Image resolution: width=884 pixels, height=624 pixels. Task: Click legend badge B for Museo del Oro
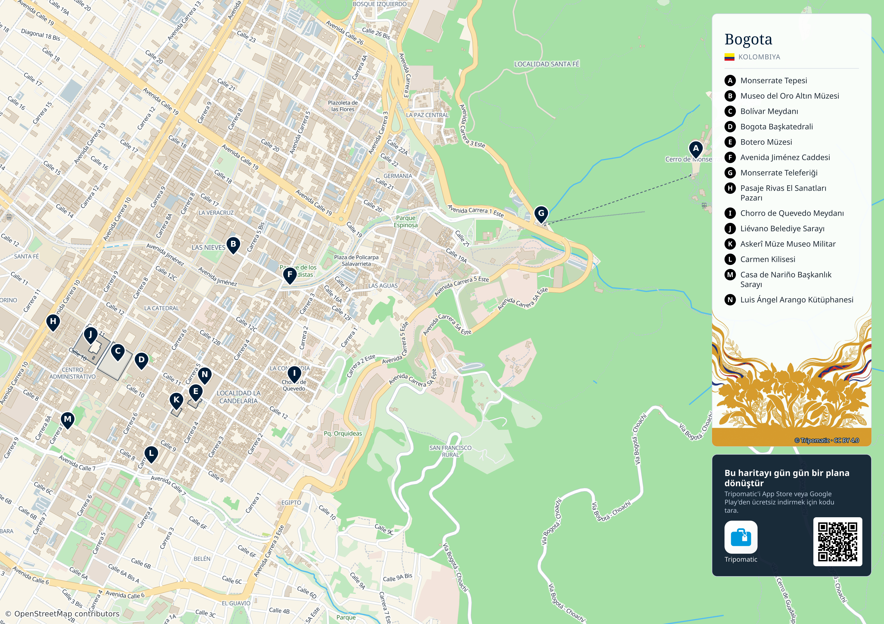tap(730, 96)
